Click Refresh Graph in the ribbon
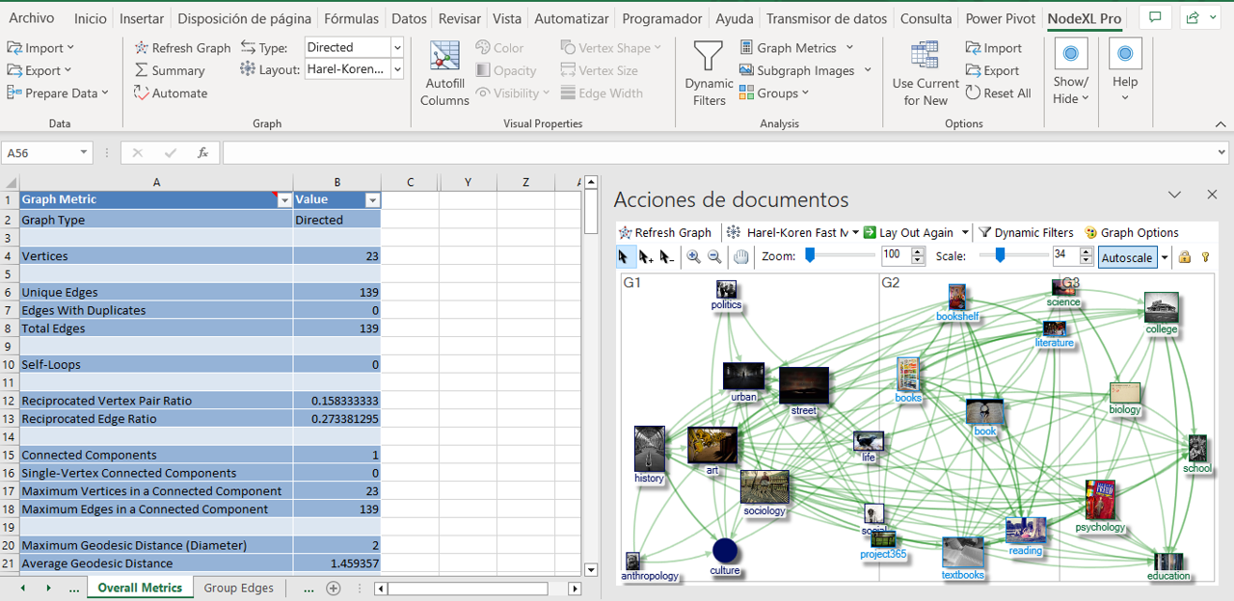The width and height of the screenshot is (1234, 601). pyautogui.click(x=183, y=48)
